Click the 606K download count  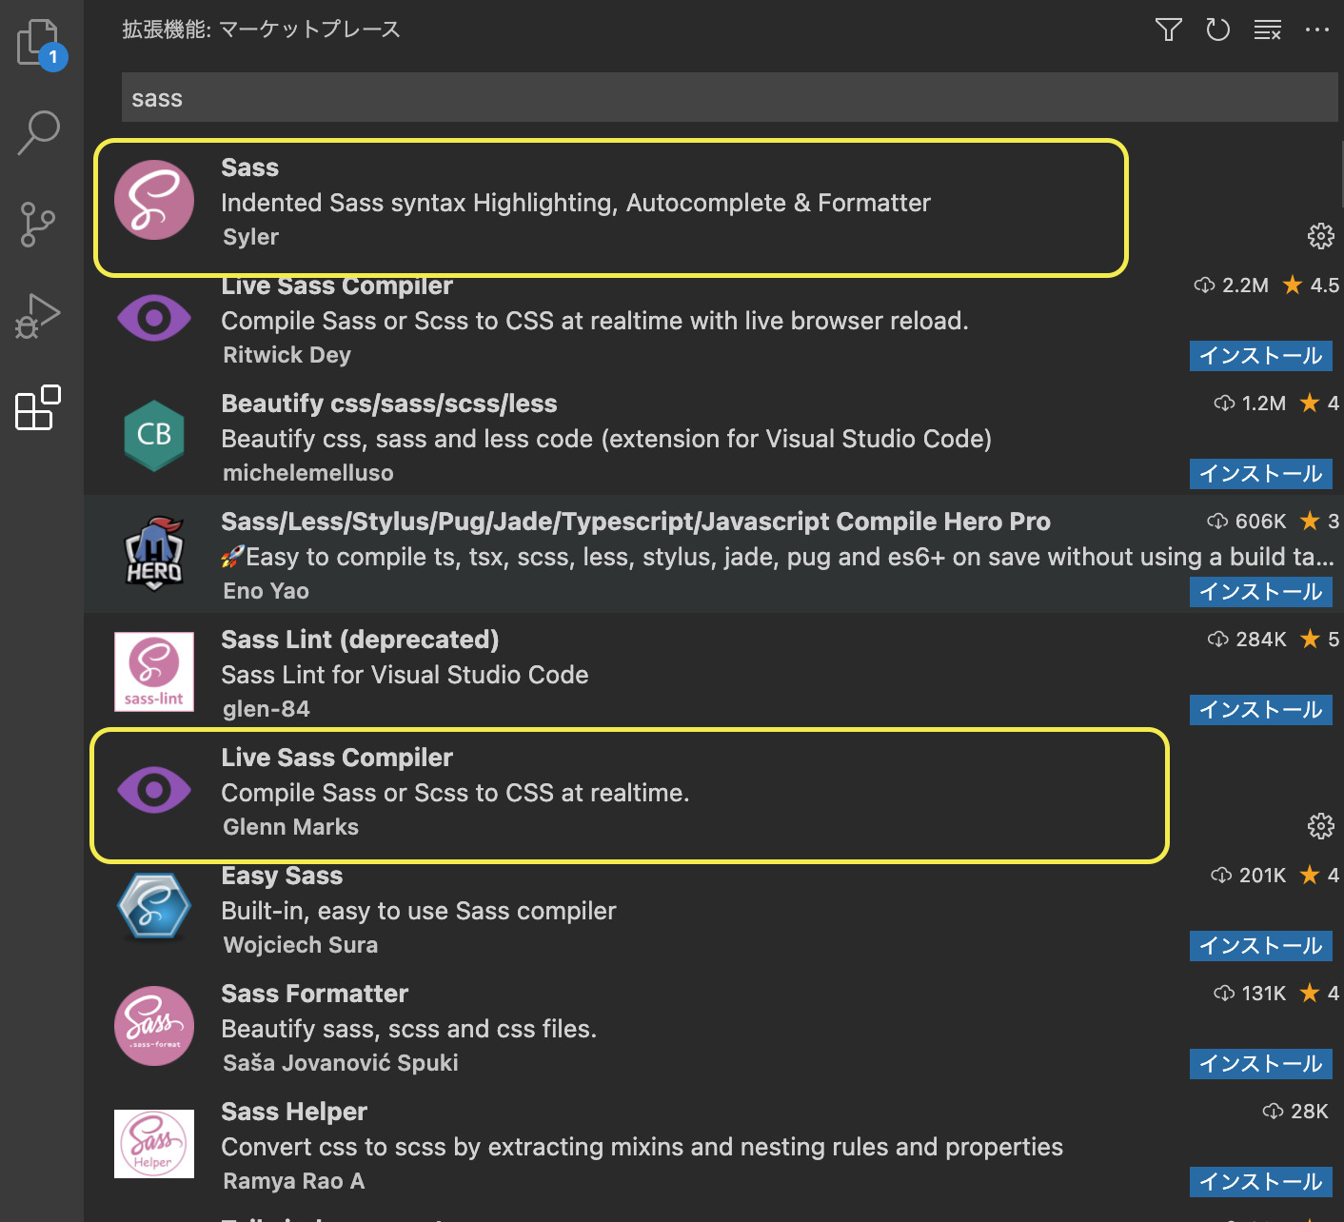(1247, 522)
